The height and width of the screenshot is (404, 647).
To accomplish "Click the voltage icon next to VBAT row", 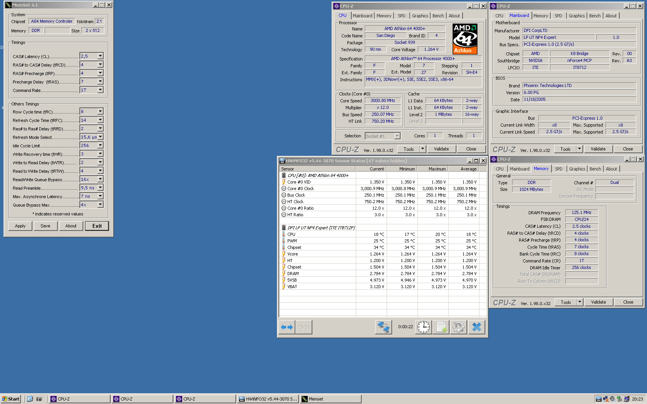I will pyautogui.click(x=284, y=287).
